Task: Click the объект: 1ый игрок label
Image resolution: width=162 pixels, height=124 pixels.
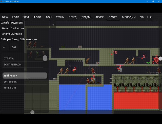Action: [12, 28]
